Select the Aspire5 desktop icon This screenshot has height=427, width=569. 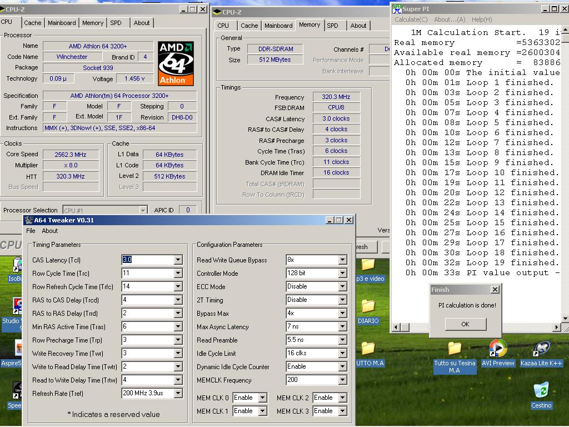[18, 348]
